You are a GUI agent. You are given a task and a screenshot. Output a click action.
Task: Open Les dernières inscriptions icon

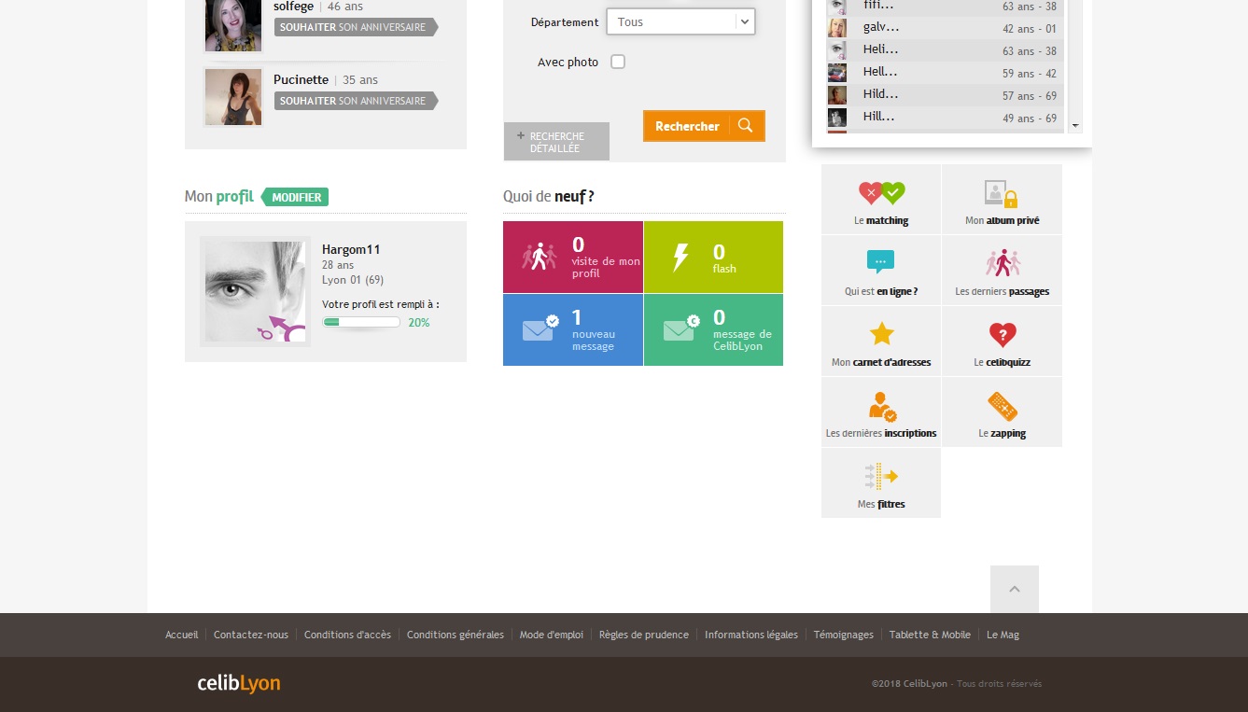click(881, 406)
